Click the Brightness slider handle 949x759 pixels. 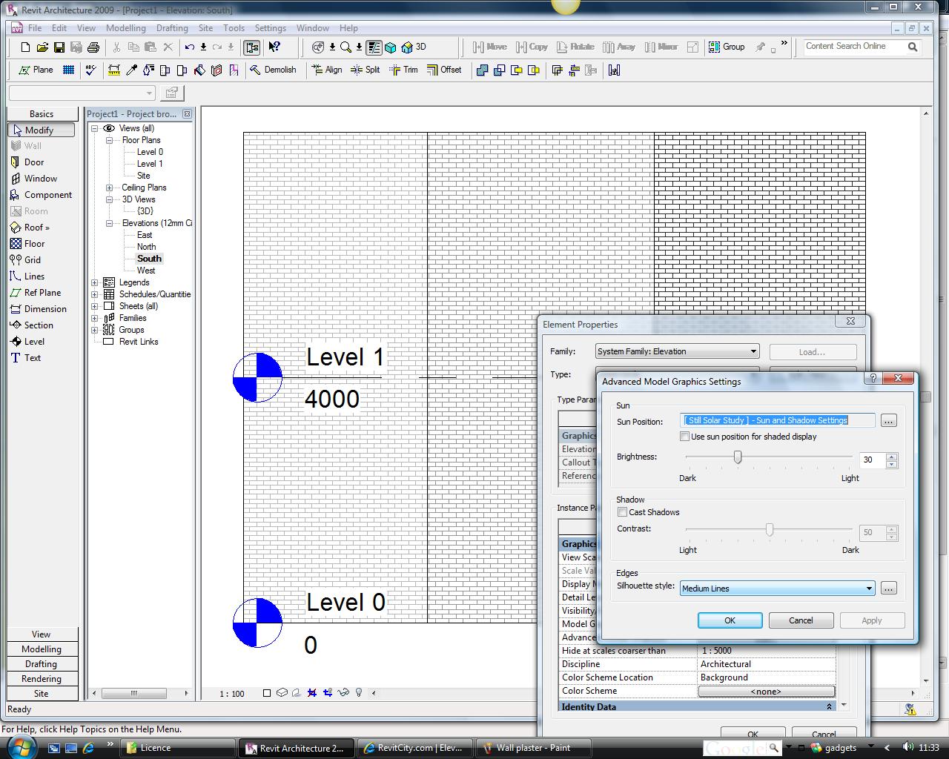[x=738, y=457]
